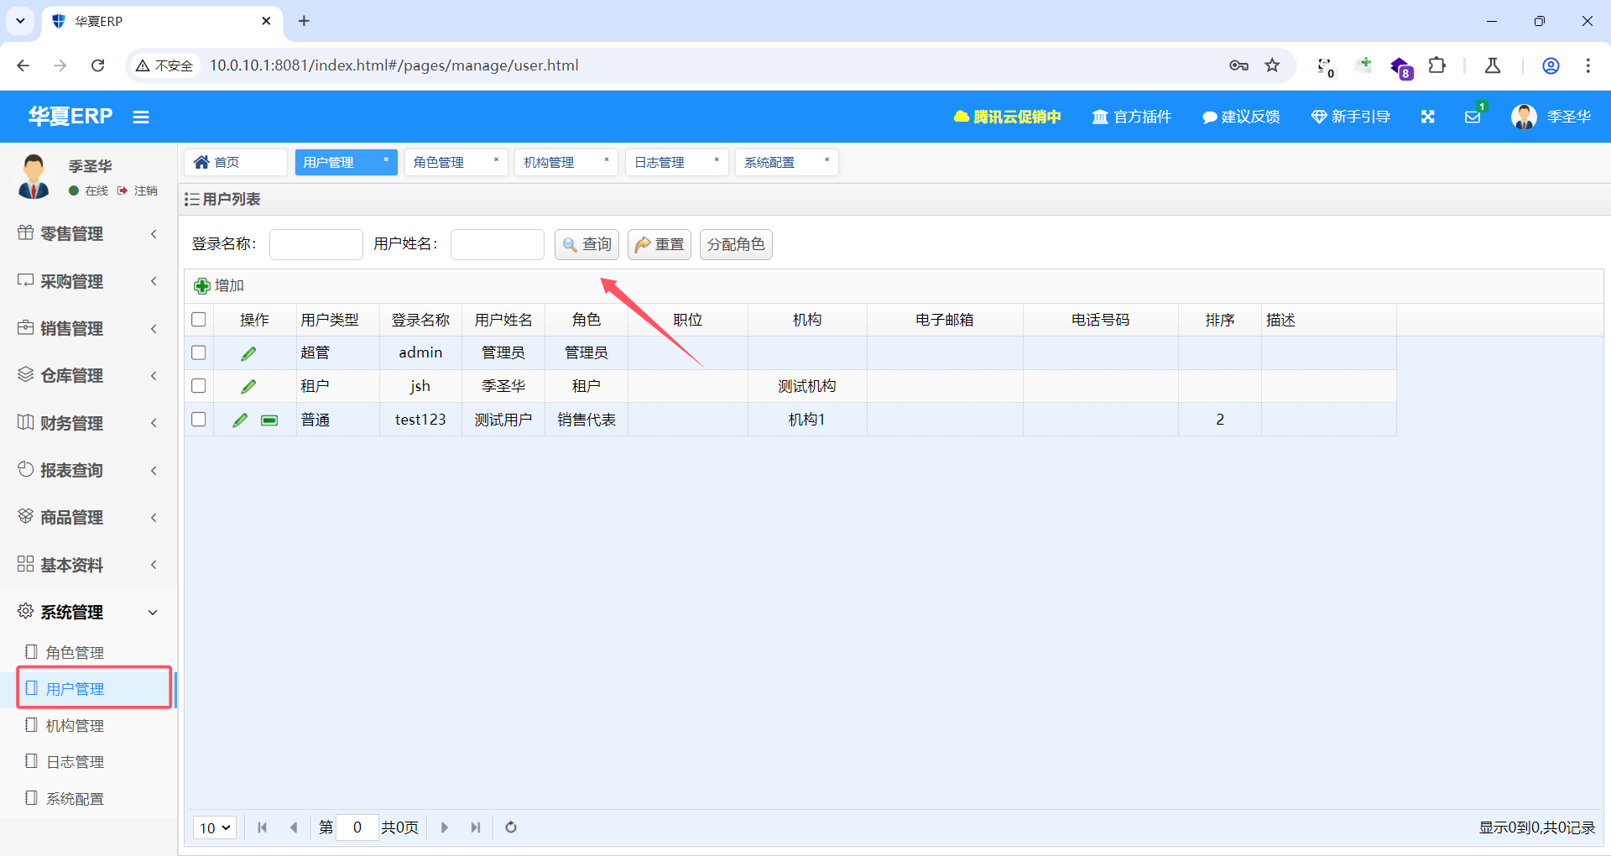Click the 注销 logout icon link

pyautogui.click(x=138, y=191)
